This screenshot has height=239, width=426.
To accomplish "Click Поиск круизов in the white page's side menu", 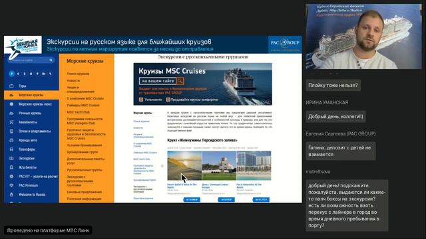I will 141,121.
